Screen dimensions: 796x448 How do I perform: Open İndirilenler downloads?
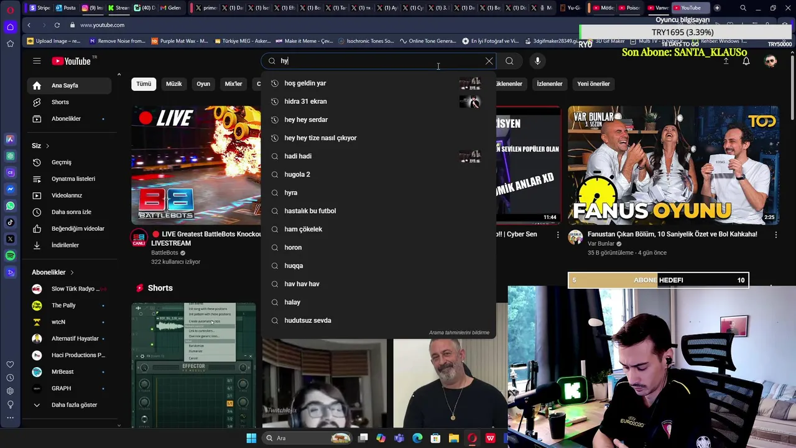pyautogui.click(x=69, y=245)
